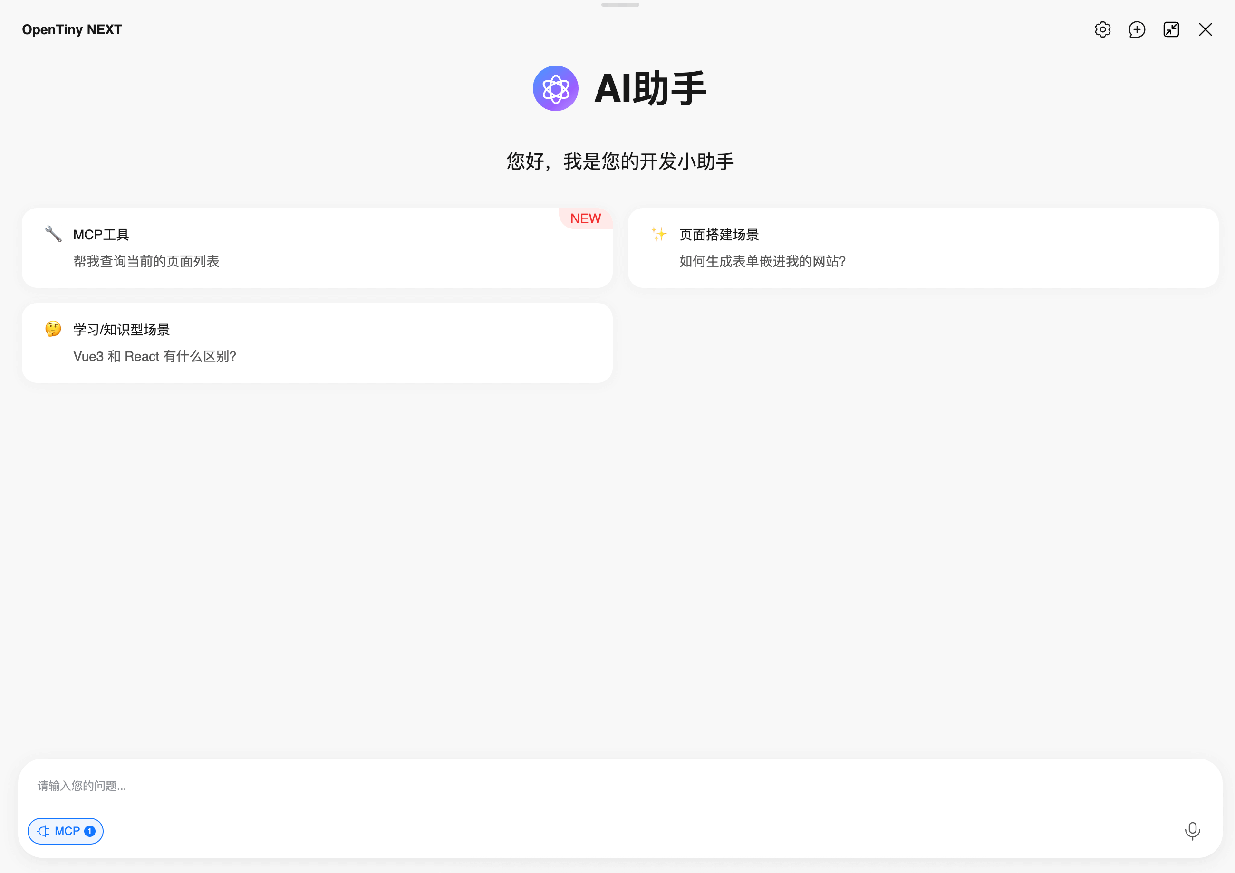Open the settings gear icon

tap(1102, 29)
